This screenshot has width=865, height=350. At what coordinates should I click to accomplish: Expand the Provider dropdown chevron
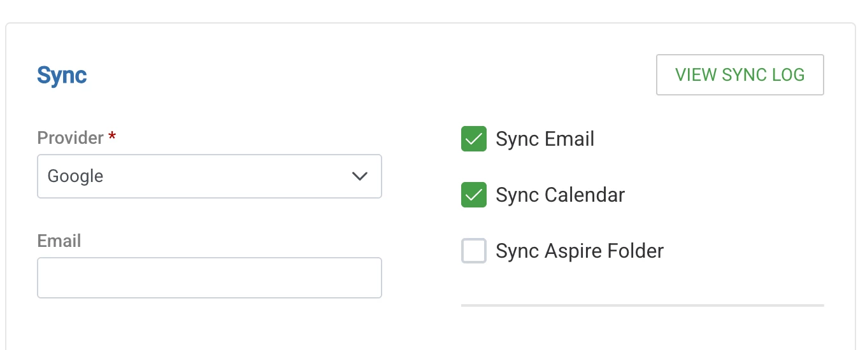click(360, 176)
